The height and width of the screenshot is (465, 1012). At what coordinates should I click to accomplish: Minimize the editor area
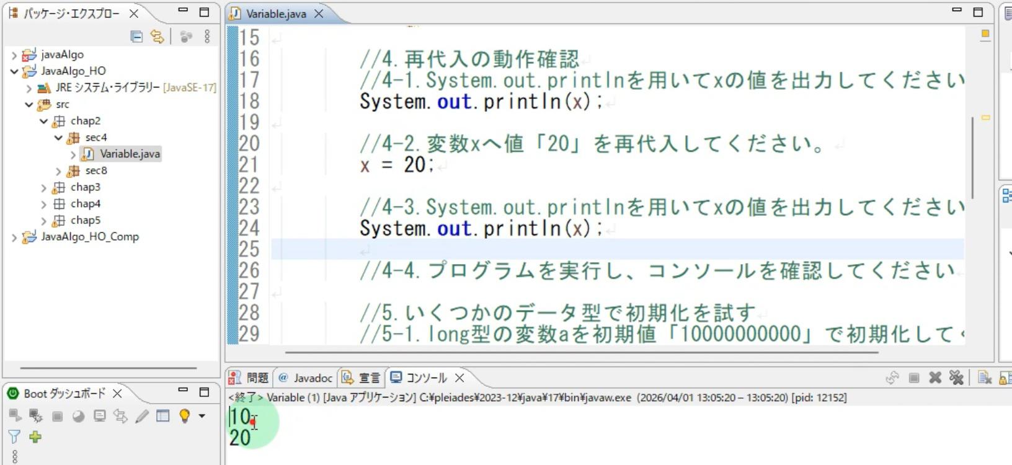tap(957, 11)
